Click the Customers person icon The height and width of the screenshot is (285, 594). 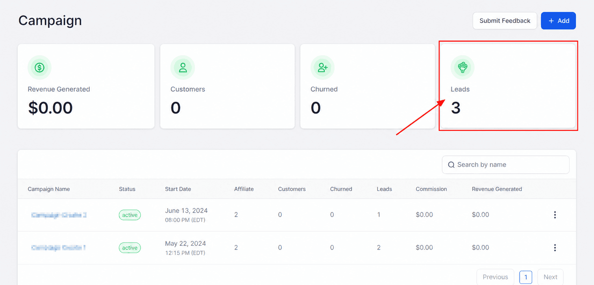coord(183,68)
